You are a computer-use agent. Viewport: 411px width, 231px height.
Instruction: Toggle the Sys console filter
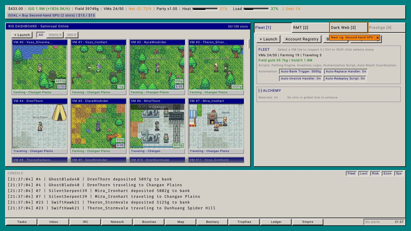(399, 173)
